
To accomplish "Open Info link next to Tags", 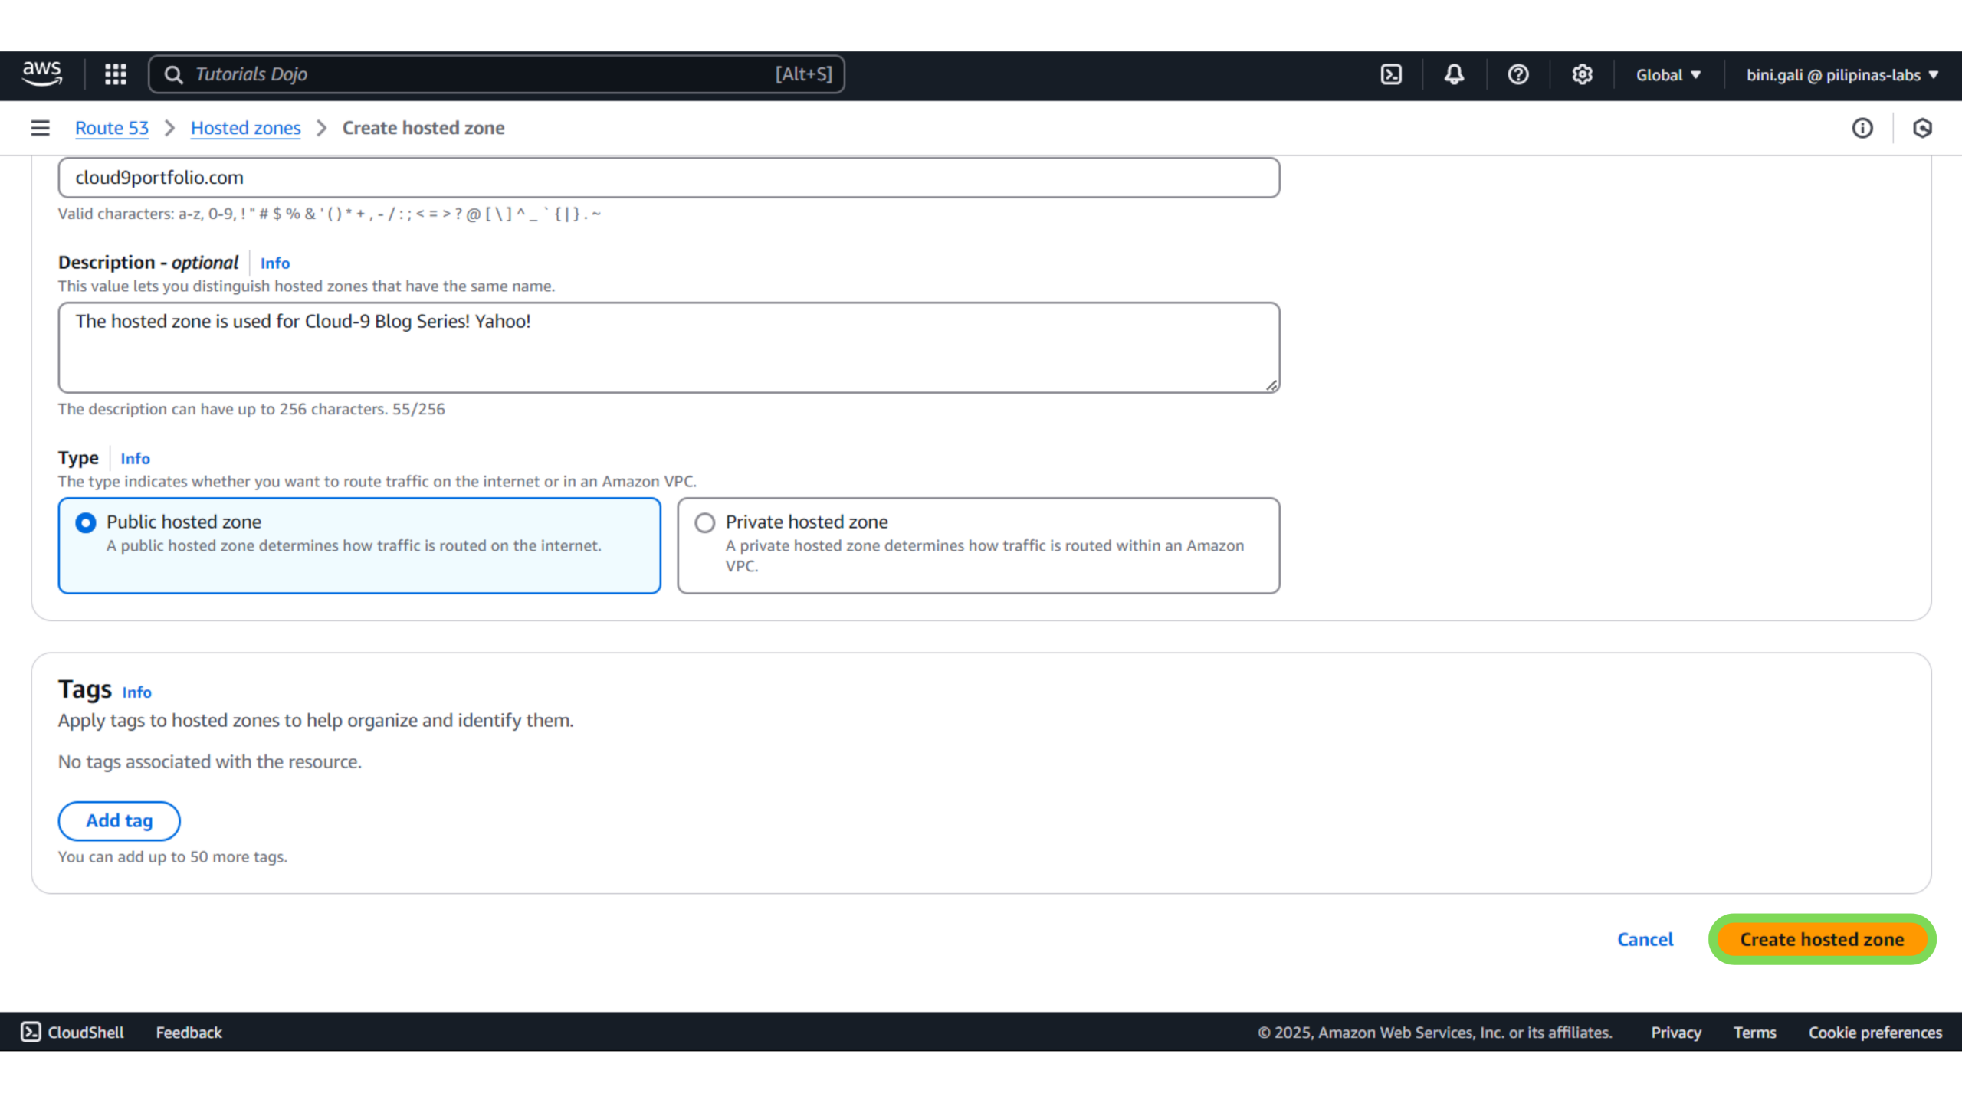I will point(136,692).
